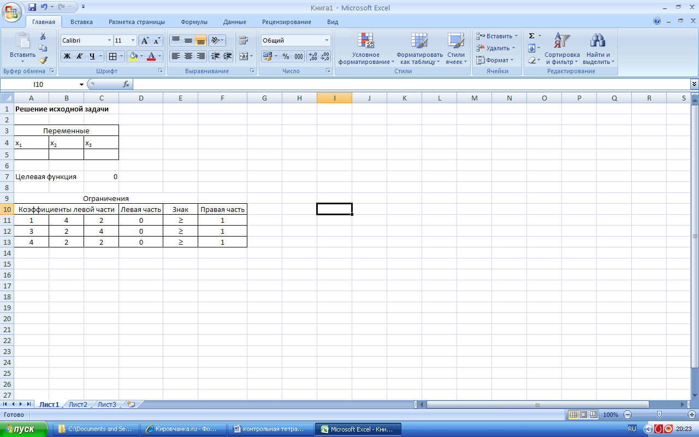Decrease decimal places
Viewport: 699px width, 437px height.
pyautogui.click(x=325, y=56)
